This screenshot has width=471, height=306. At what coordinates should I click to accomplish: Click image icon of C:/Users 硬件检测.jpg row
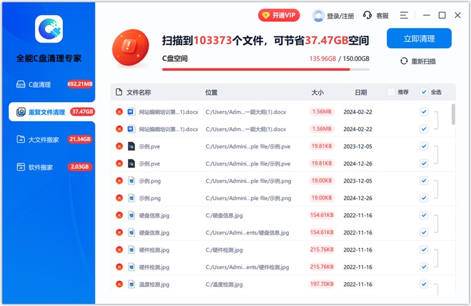131,267
